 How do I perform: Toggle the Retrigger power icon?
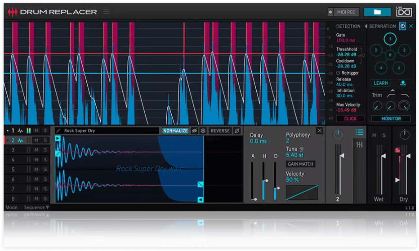click(x=338, y=73)
